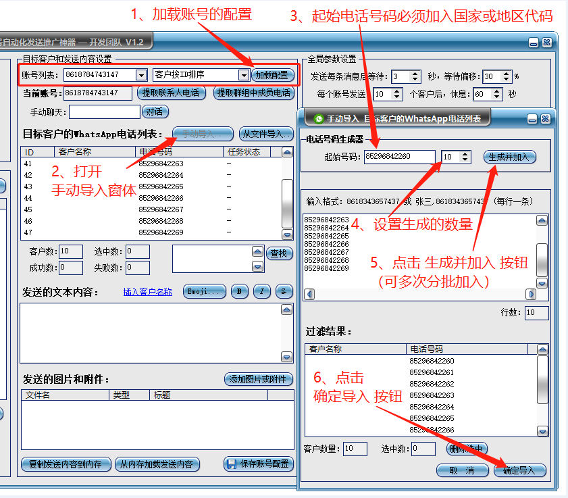
Task: Increase 休息 seconds spinner value
Action: tap(497, 91)
